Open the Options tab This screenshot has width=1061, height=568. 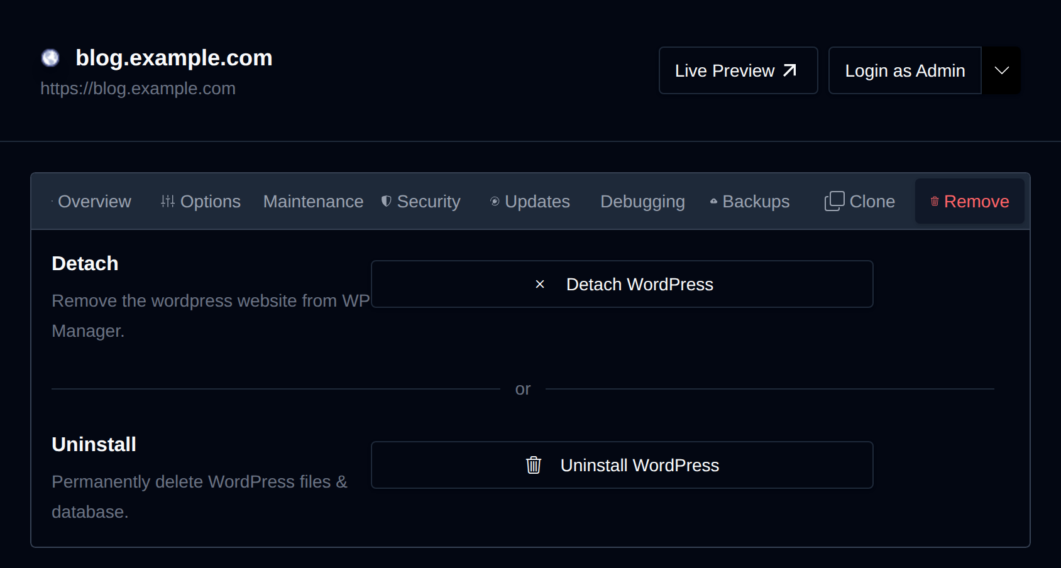pos(201,201)
